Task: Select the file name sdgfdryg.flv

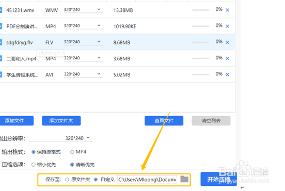Action: pyautogui.click(x=20, y=43)
